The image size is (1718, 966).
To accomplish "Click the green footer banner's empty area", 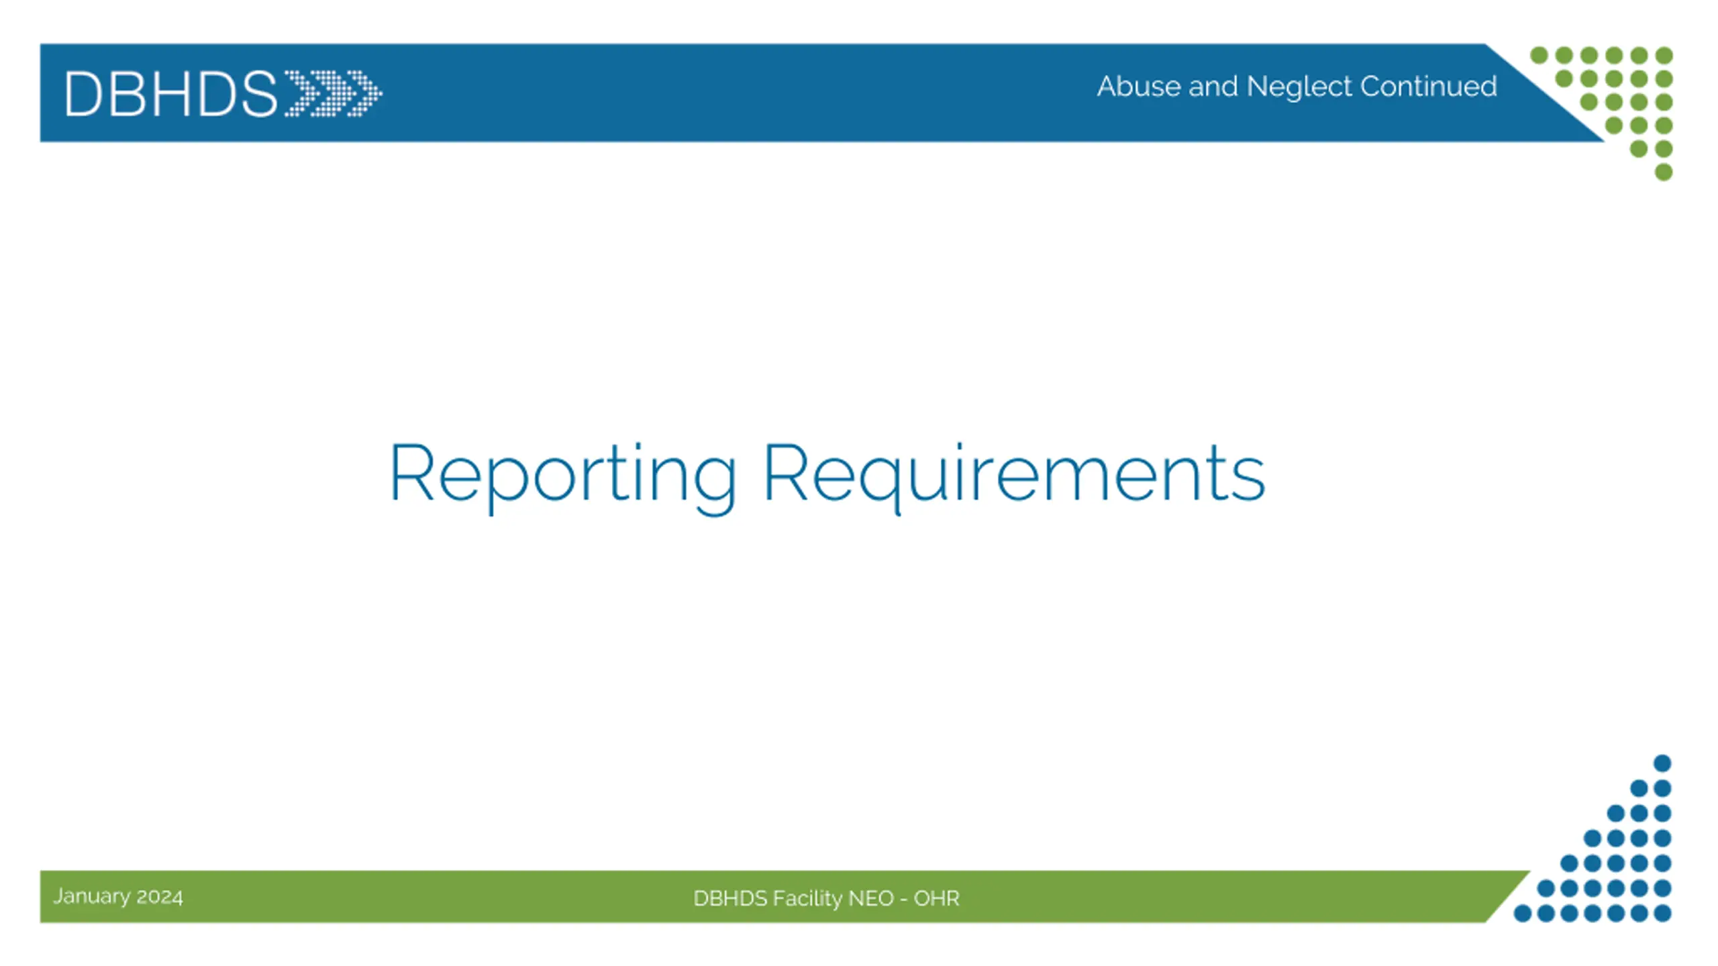I will point(436,898).
